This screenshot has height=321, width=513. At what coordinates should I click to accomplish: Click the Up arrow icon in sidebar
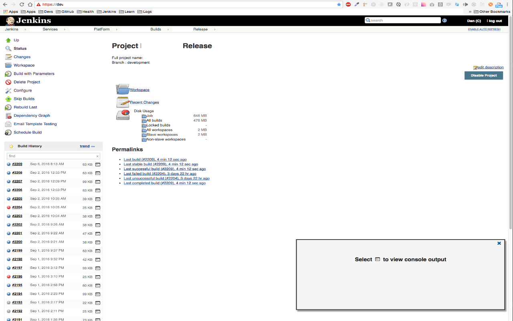click(x=8, y=40)
